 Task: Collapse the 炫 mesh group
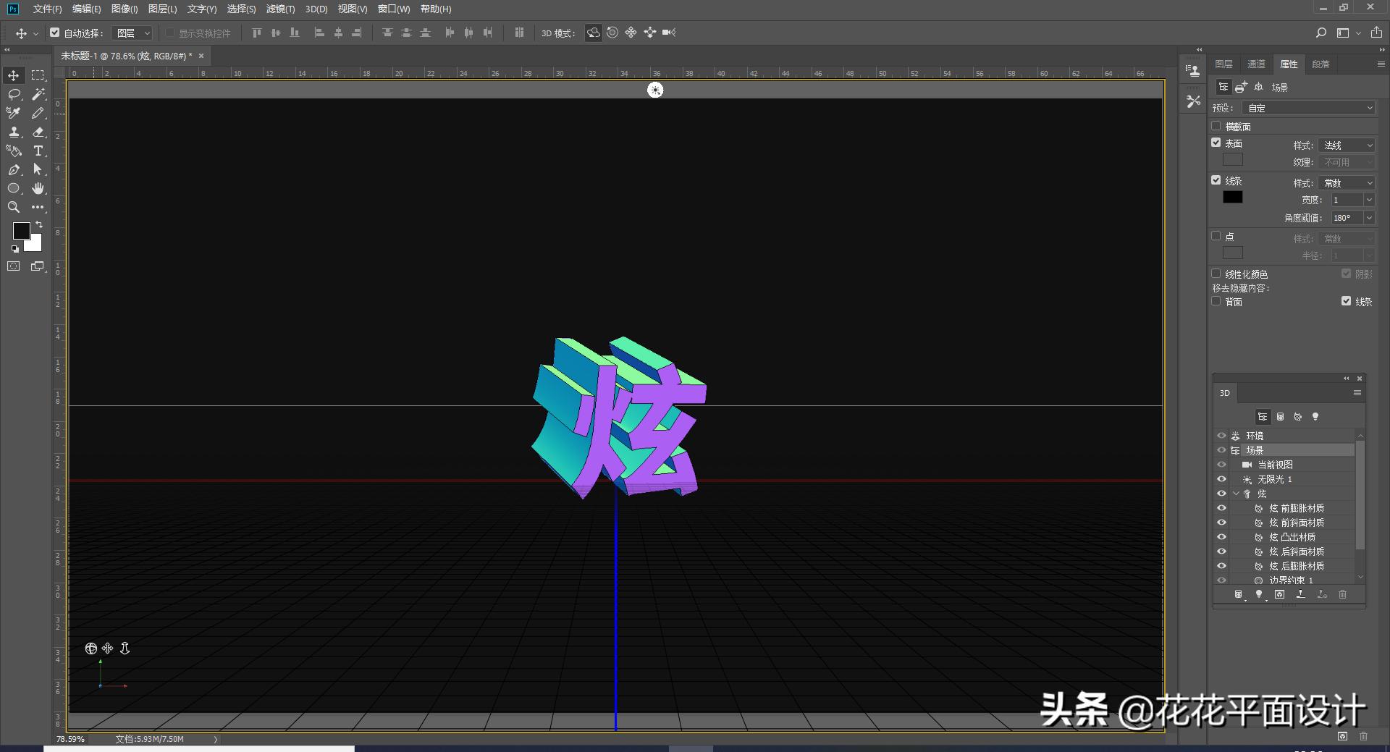click(1237, 494)
